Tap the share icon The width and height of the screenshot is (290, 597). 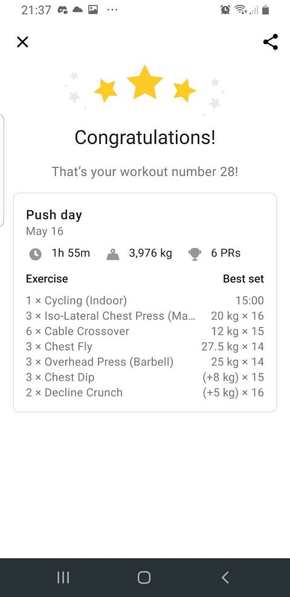271,42
